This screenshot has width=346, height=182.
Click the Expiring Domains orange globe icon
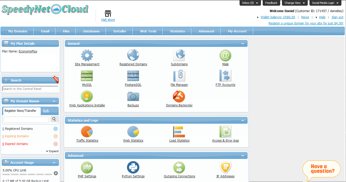point(56,136)
